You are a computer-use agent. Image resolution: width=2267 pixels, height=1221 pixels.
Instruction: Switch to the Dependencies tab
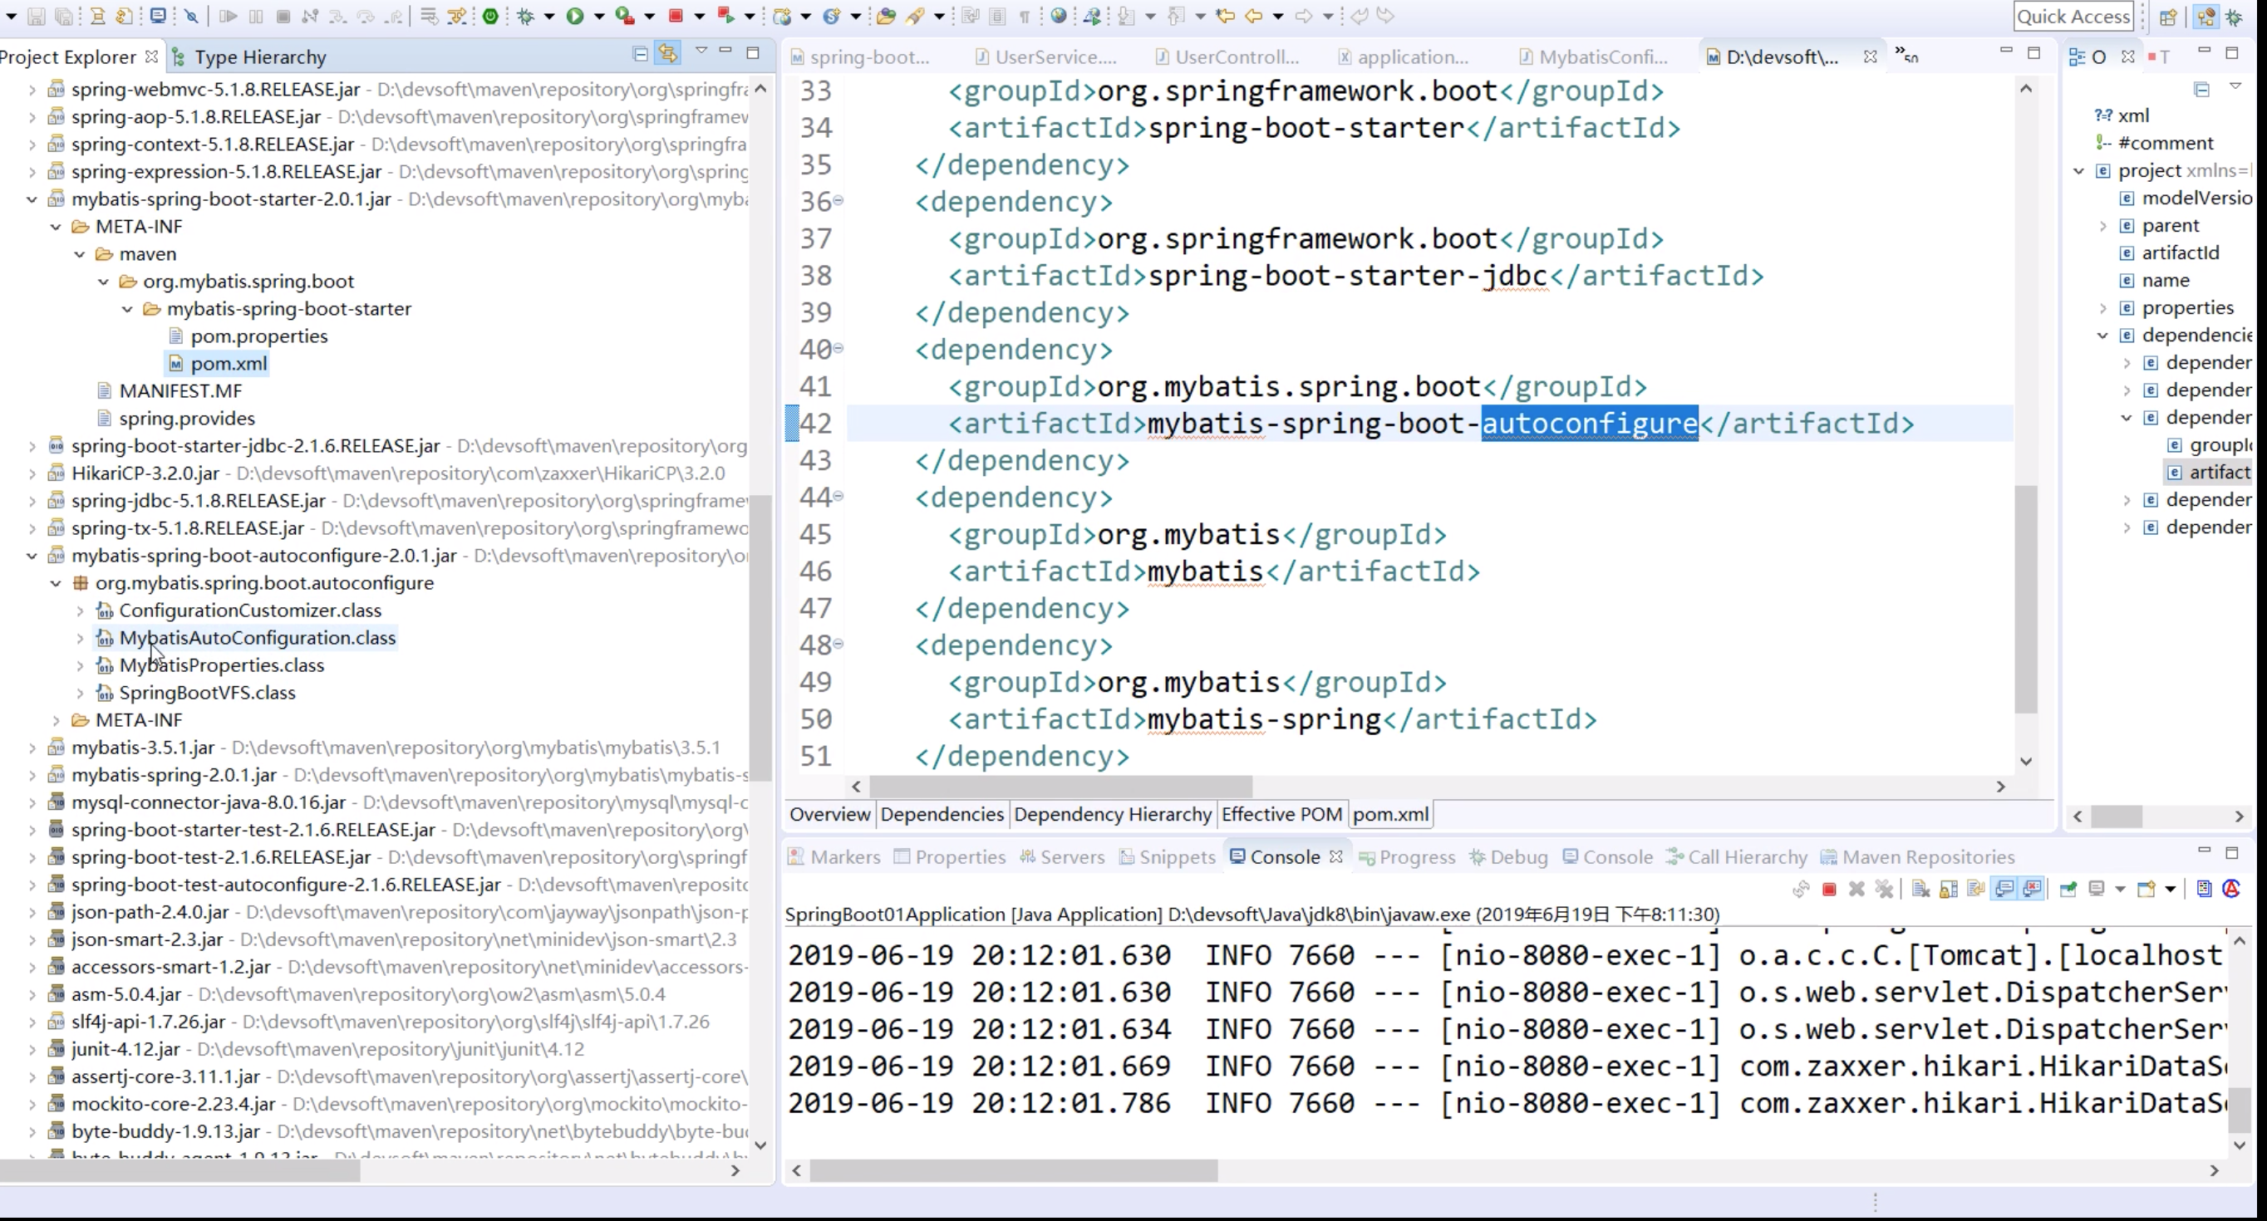[x=942, y=813]
